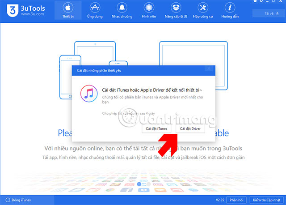Click Cài đặt Driver button

(x=190, y=128)
